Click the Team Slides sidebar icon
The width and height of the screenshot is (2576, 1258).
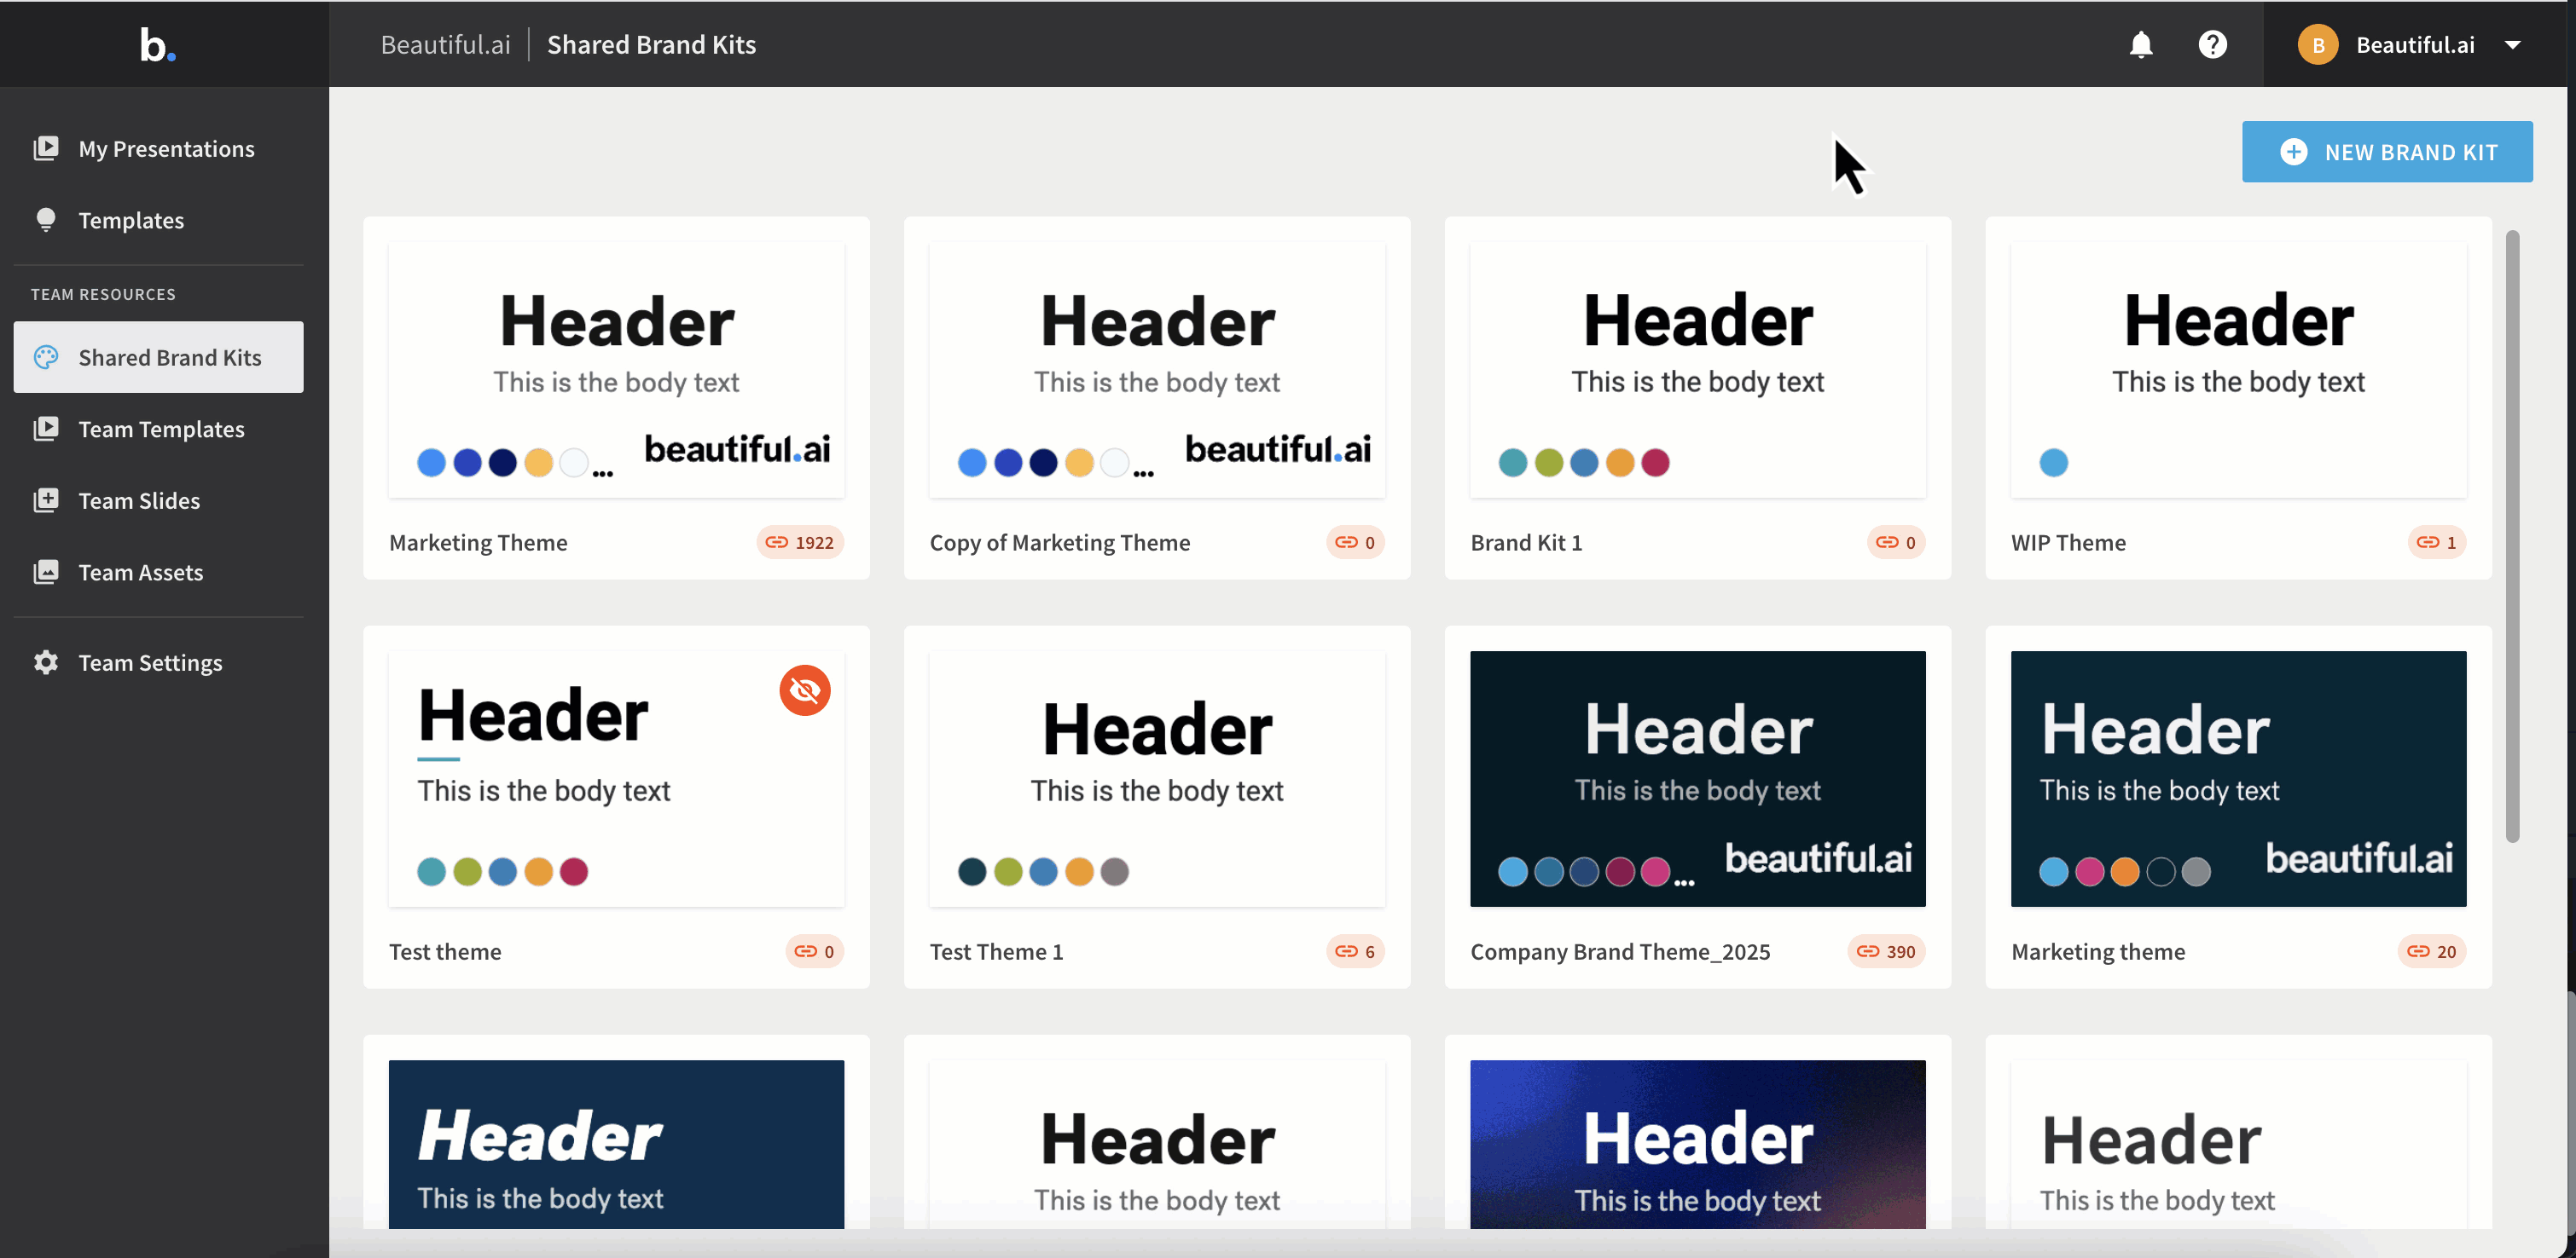coord(46,500)
